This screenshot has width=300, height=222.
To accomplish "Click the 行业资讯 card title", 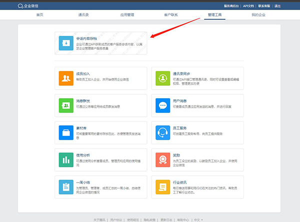I will click(x=179, y=182).
